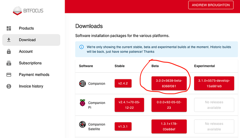Click the ANDREW BROUGHTON user button
Viewport: 240px width, 138px height.
(x=211, y=5)
